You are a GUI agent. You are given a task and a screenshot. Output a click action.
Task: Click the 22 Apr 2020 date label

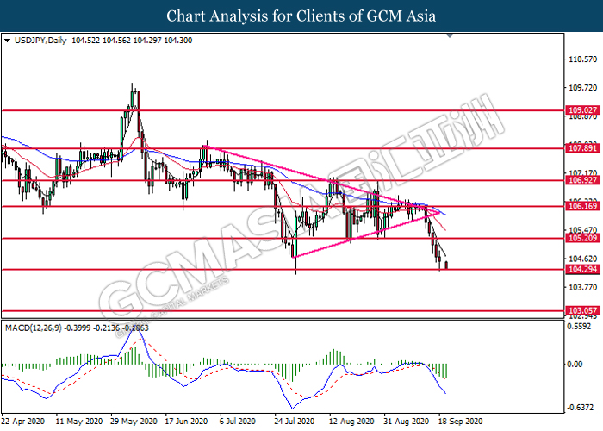[x=23, y=422]
